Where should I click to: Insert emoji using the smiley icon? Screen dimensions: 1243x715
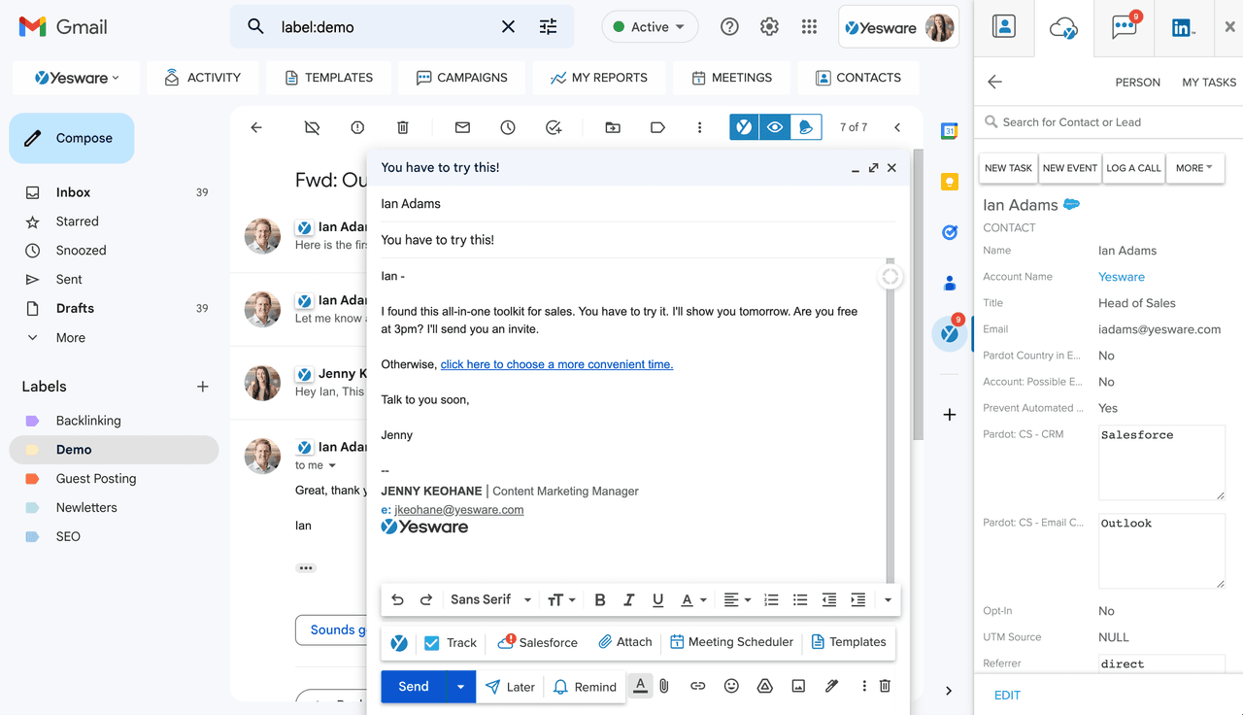pos(731,686)
